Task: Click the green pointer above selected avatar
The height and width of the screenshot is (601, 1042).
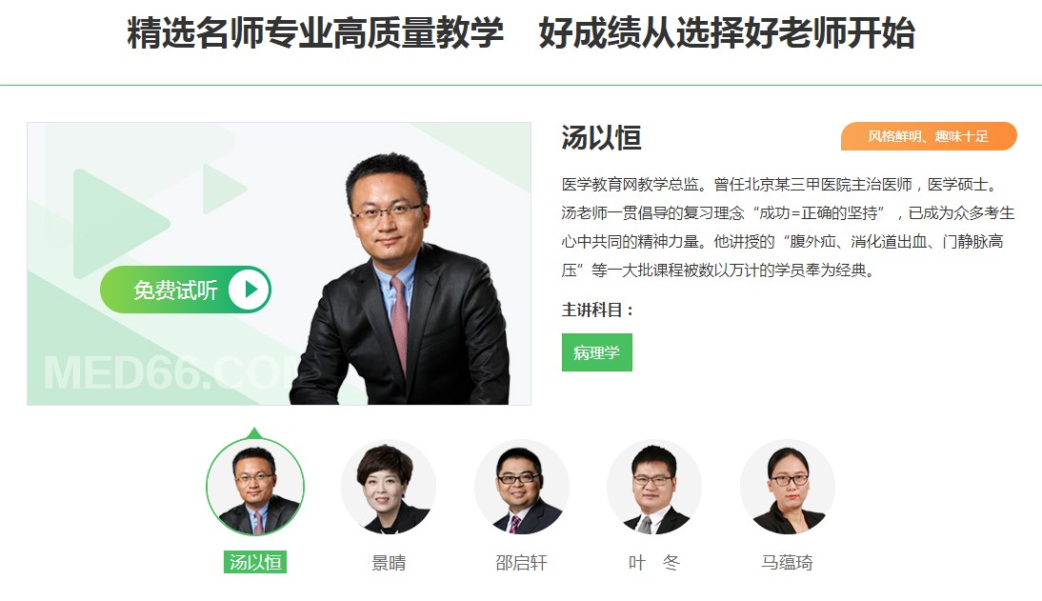Action: 254,432
